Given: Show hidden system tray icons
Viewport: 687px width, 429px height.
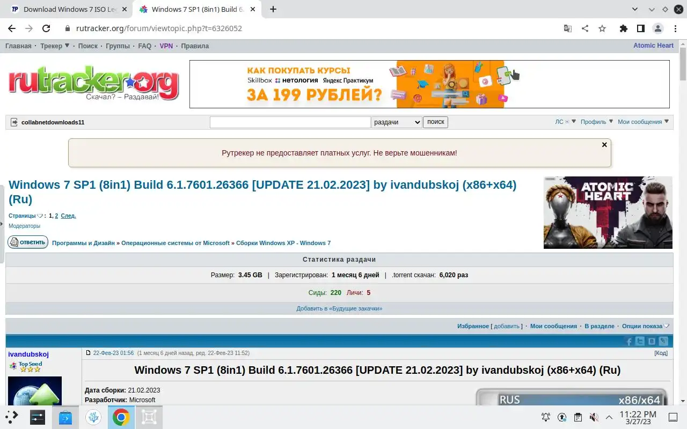Looking at the screenshot, I should coord(609,417).
